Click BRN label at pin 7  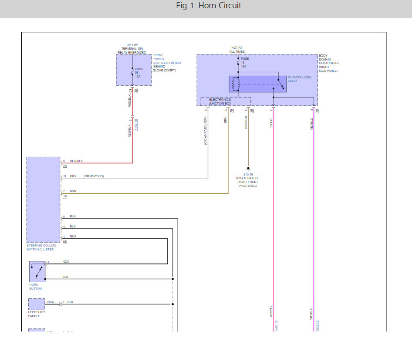coord(73,191)
